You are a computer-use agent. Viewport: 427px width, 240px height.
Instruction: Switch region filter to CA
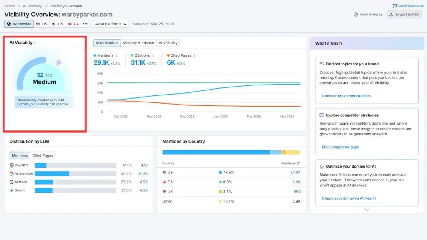click(x=73, y=24)
